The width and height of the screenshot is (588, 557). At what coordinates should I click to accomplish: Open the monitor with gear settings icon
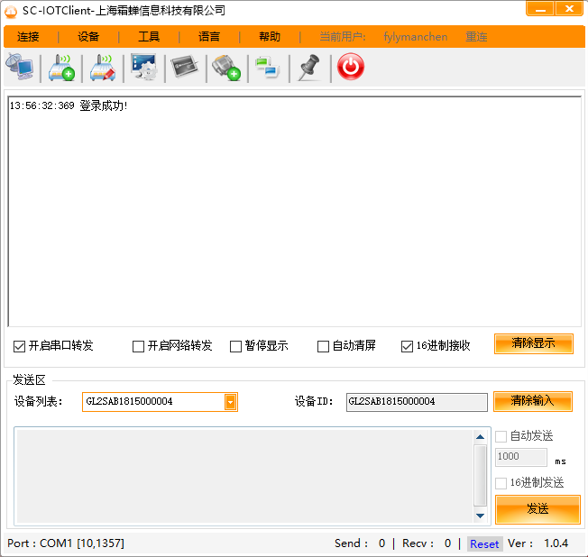[144, 67]
